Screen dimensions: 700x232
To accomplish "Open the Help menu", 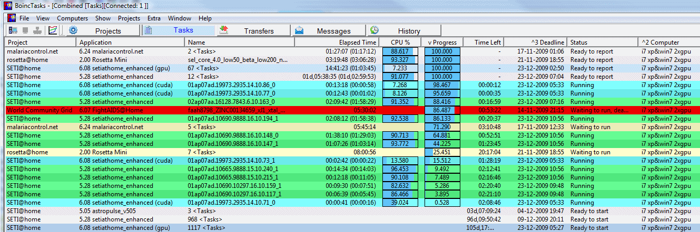I will [x=205, y=18].
